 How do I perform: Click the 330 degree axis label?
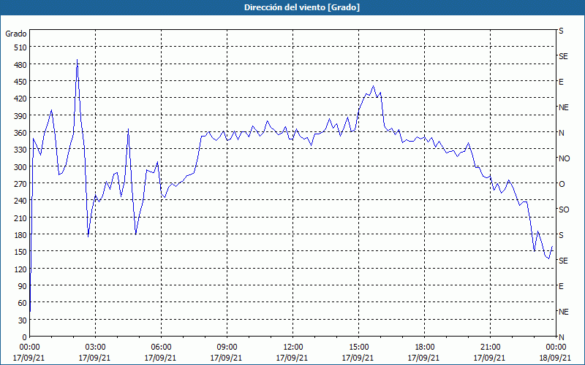tap(21, 150)
